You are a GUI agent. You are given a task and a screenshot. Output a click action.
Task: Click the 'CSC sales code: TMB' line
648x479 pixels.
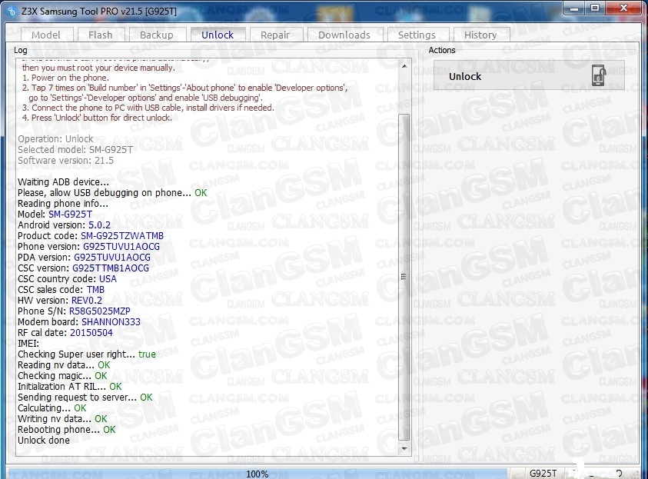(x=61, y=289)
